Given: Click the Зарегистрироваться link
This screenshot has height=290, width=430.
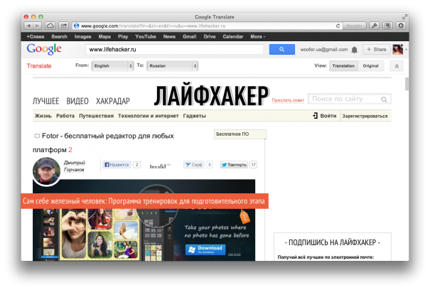Looking at the screenshot, I should pos(365,116).
